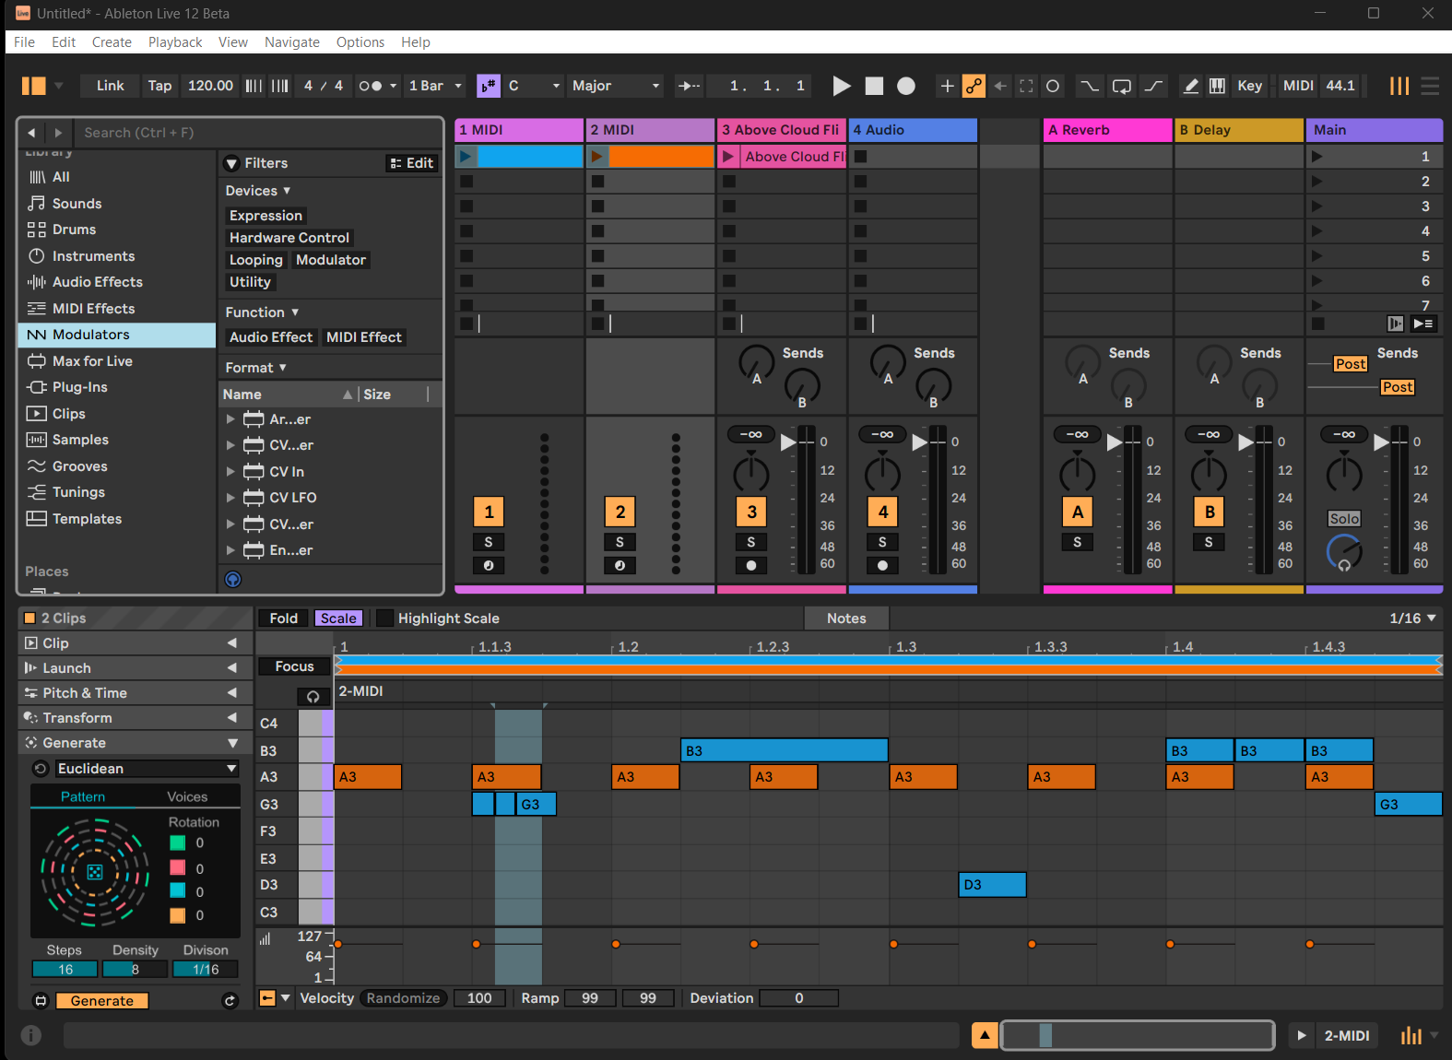Image resolution: width=1452 pixels, height=1060 pixels.
Task: Expand the Pitch & Time panel
Action: point(232,693)
